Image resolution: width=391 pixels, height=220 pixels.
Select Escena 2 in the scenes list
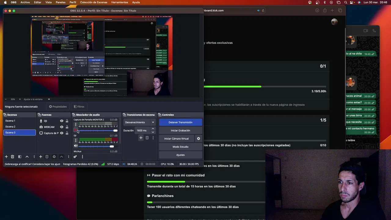(20, 127)
